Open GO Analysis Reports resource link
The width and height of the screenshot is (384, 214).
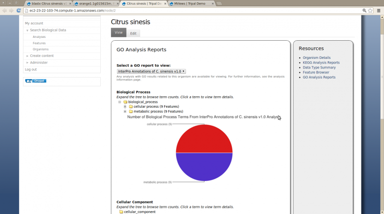(319, 77)
